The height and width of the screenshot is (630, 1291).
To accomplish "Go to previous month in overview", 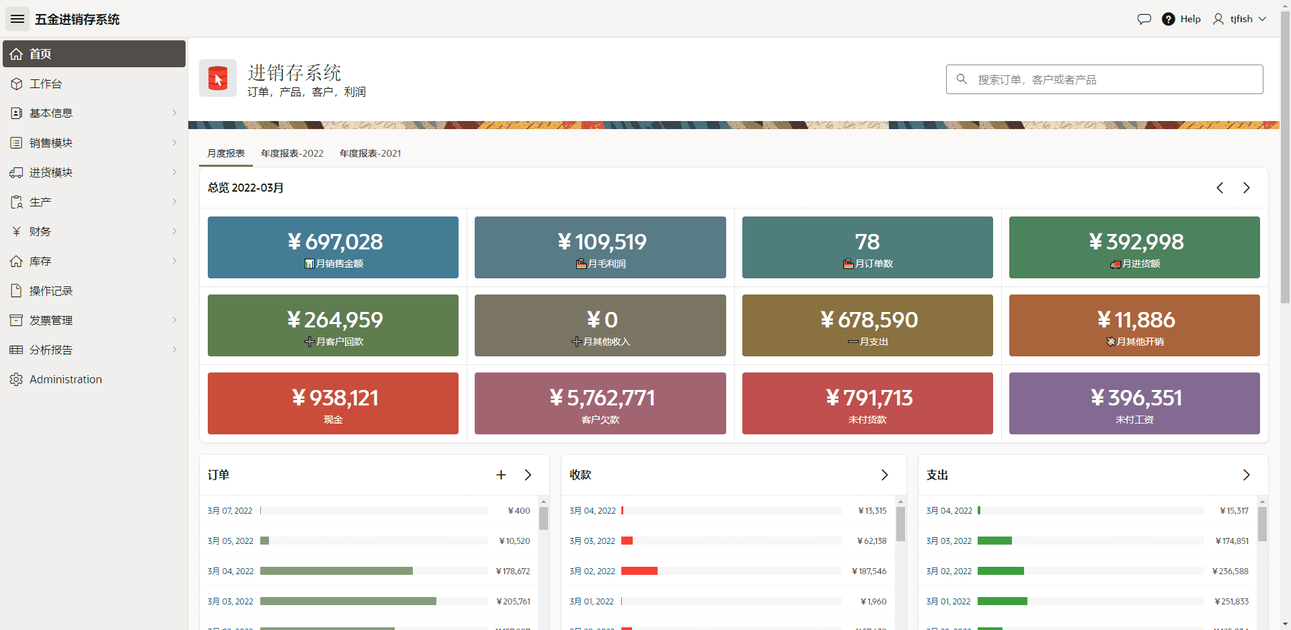I will click(x=1220, y=188).
